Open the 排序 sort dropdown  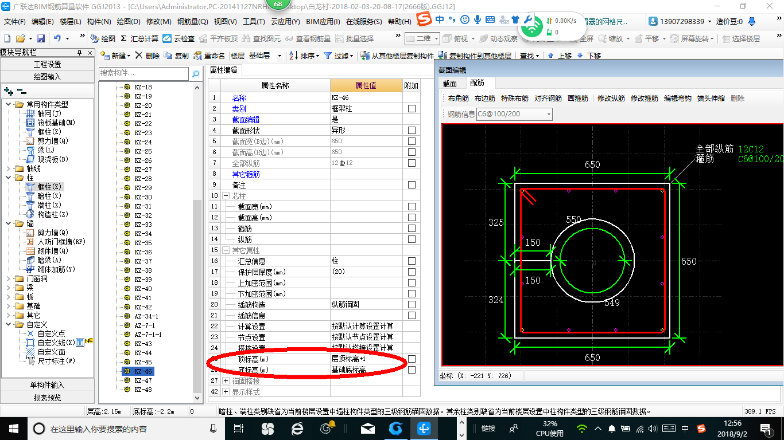click(x=317, y=56)
